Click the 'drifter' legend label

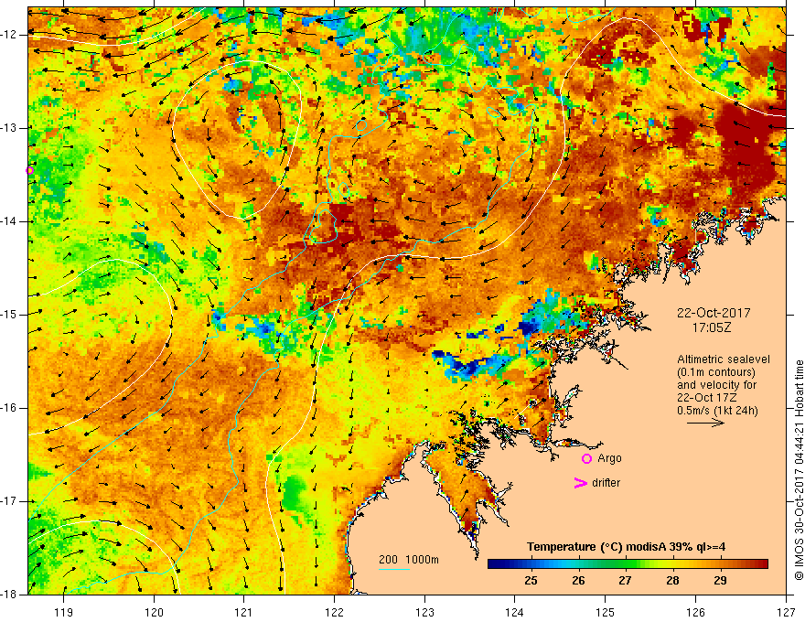coord(606,483)
